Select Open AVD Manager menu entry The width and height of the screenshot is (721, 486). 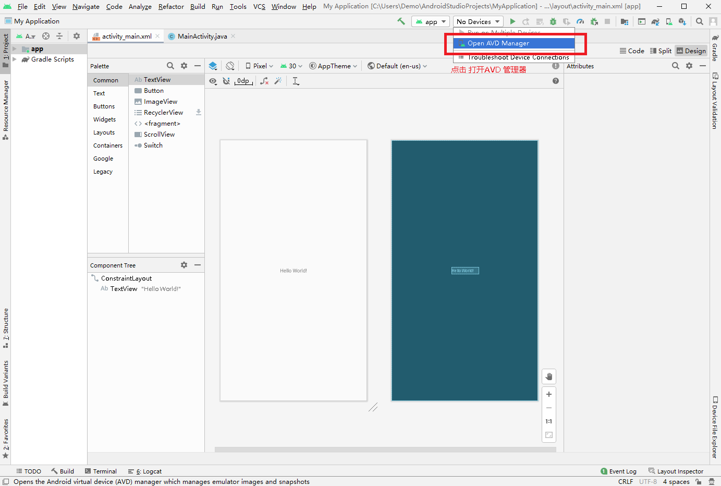coord(514,43)
